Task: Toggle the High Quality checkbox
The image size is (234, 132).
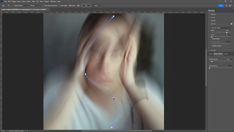Action: [59, 5]
